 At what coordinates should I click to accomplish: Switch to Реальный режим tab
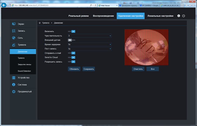pyautogui.click(x=79, y=16)
